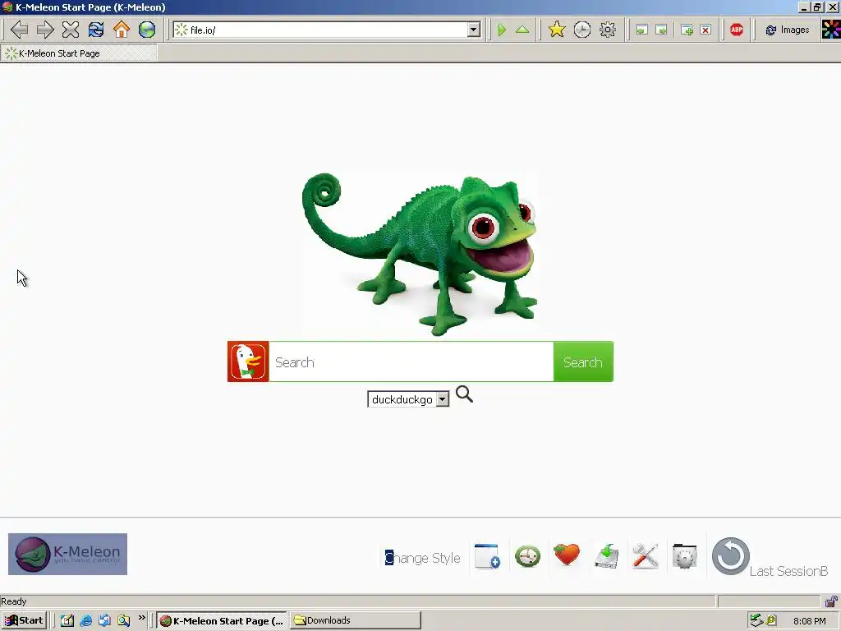Click the green Search button
This screenshot has height=631, width=841.
click(x=583, y=362)
